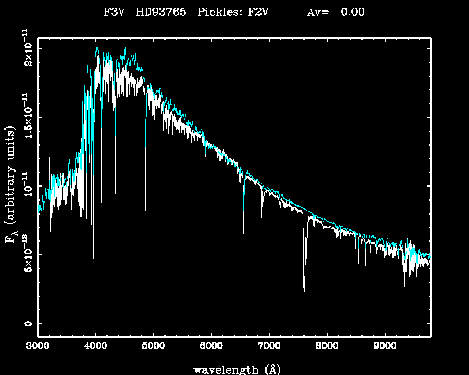Click the 5000 wavelength tick label

153,346
